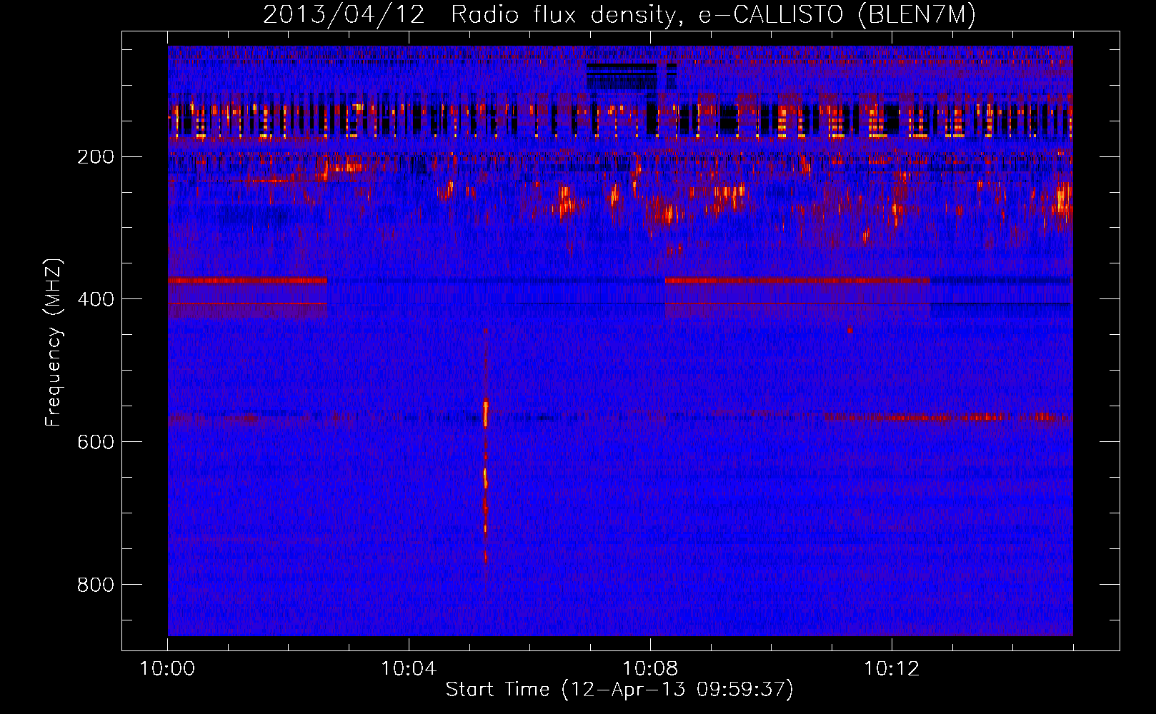Click the 800 frequency tick label
This screenshot has height=714, width=1156.
96,585
